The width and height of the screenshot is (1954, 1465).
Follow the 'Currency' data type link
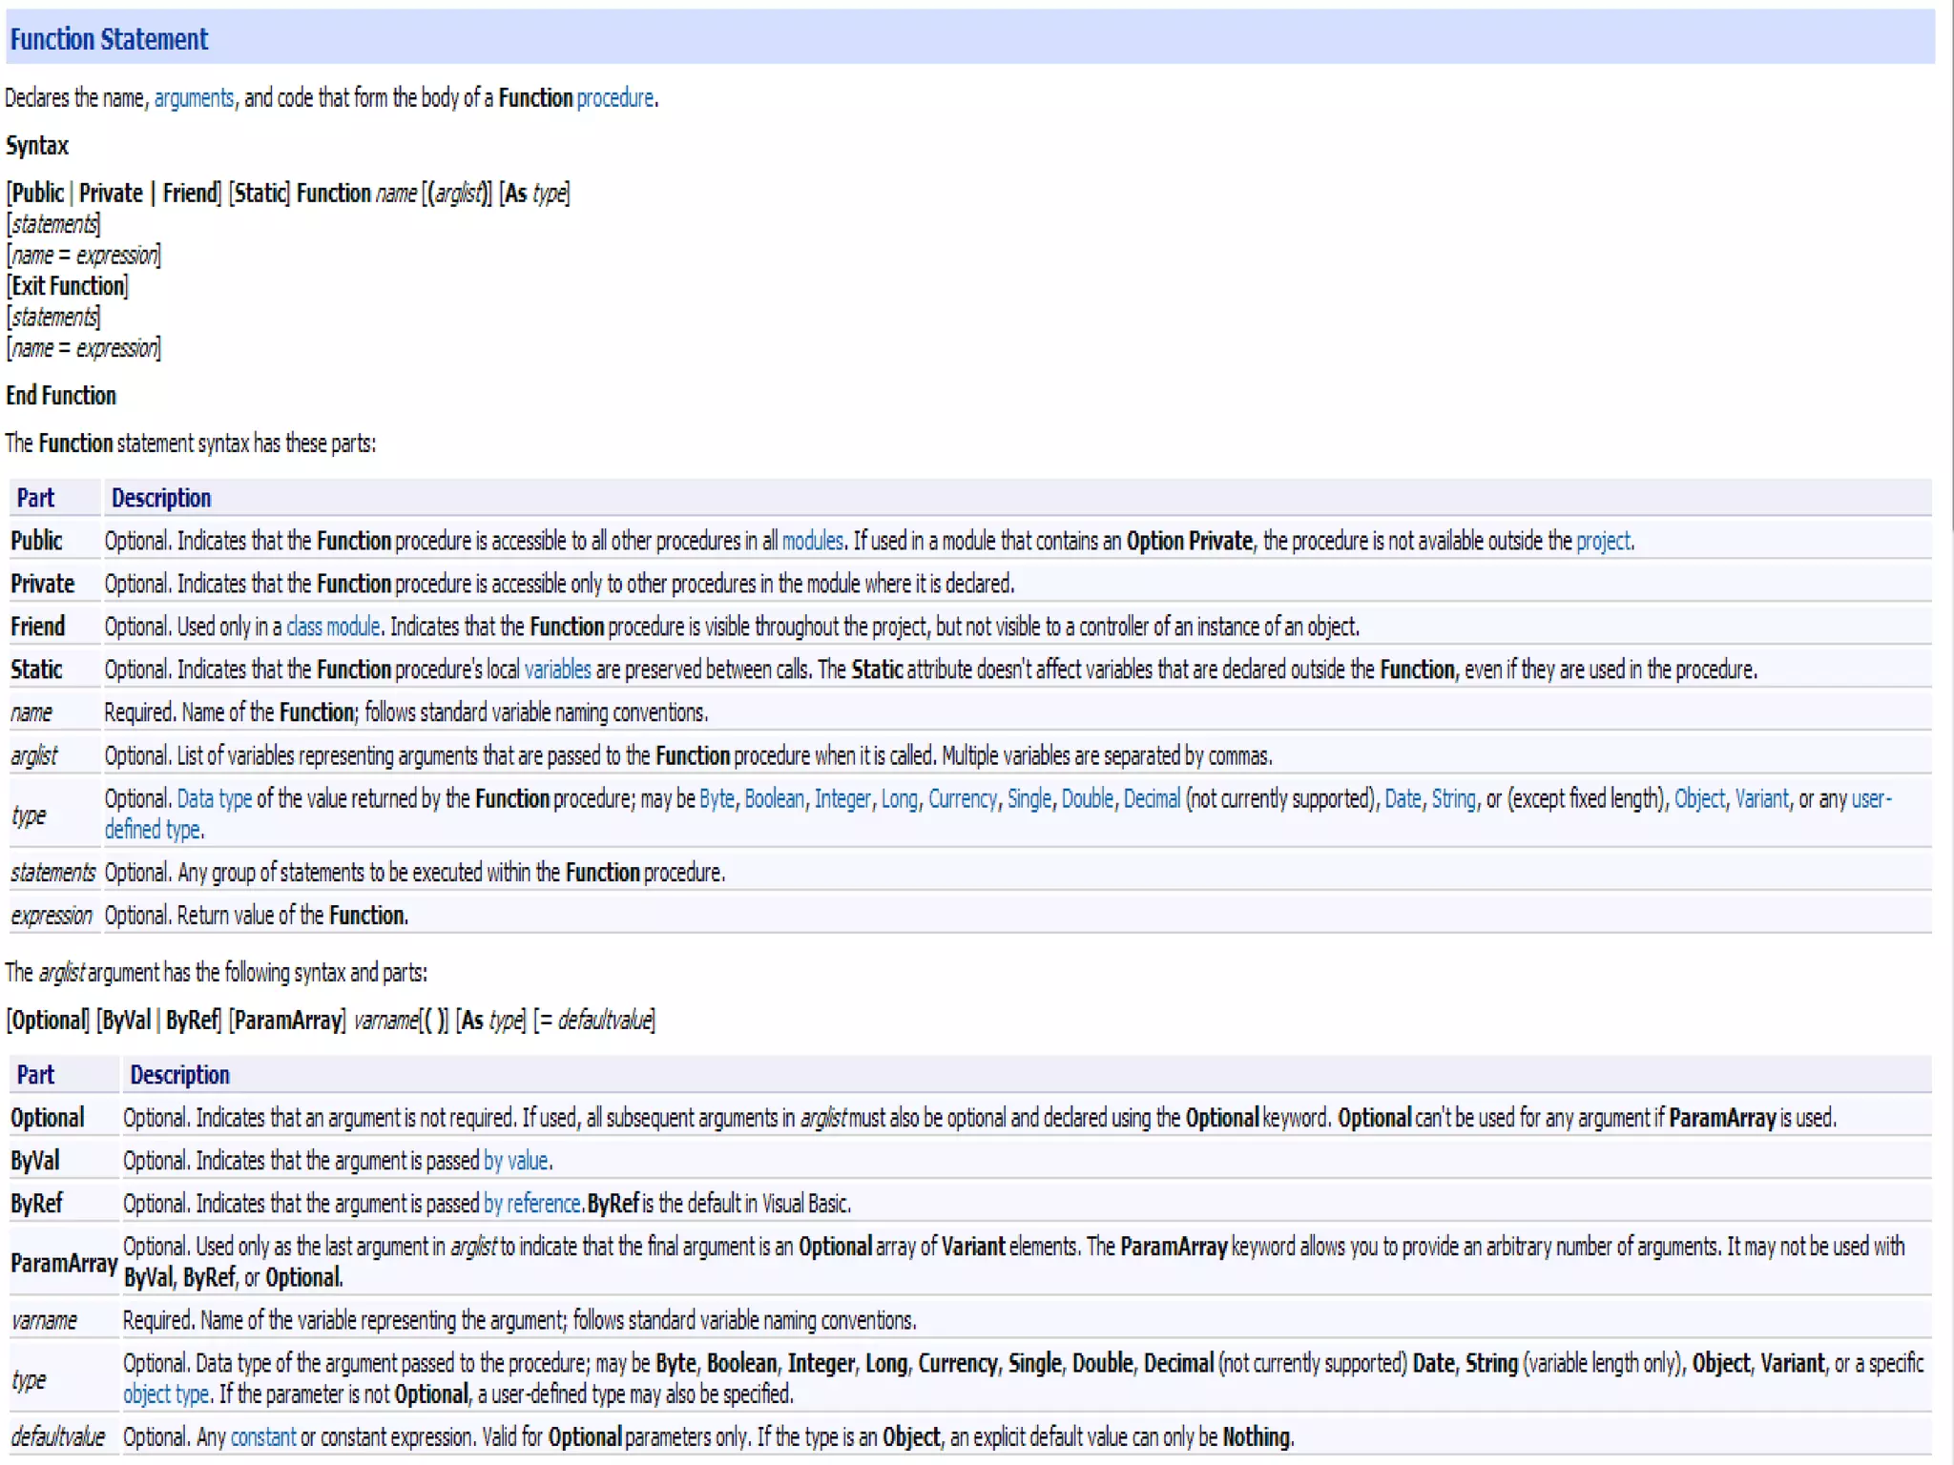962,798
